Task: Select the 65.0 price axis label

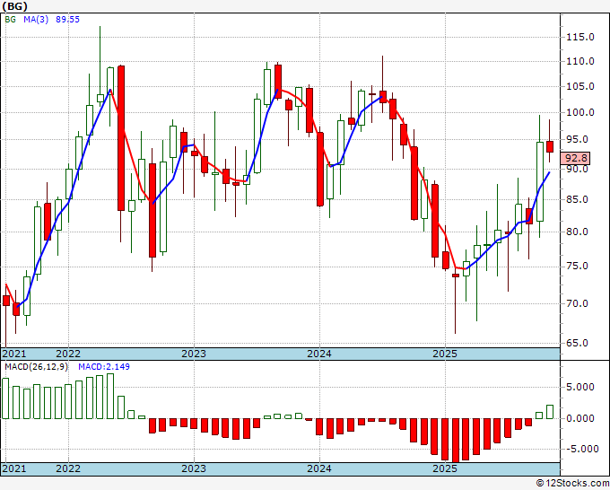Action: tap(578, 344)
